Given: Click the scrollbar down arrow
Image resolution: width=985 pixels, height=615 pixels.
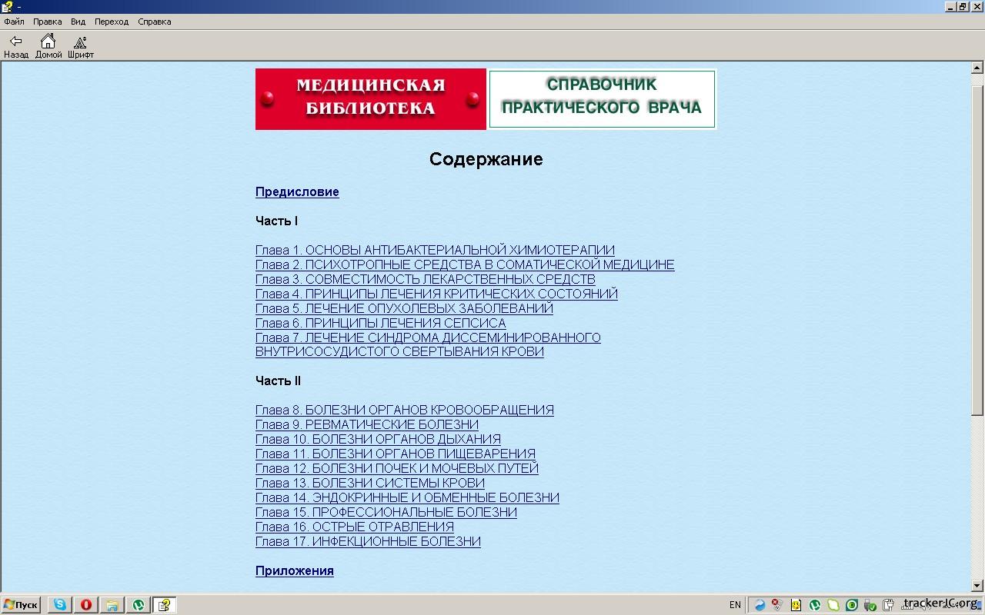Looking at the screenshot, I should 977,586.
